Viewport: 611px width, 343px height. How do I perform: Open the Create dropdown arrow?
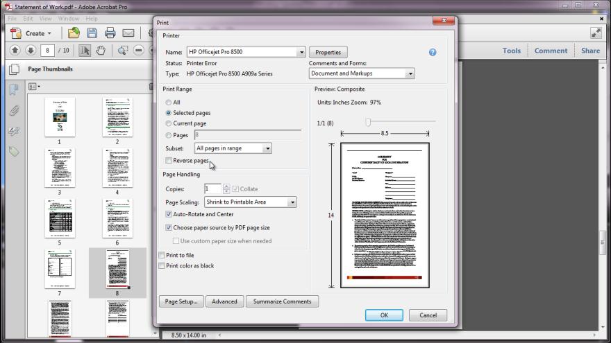click(49, 33)
